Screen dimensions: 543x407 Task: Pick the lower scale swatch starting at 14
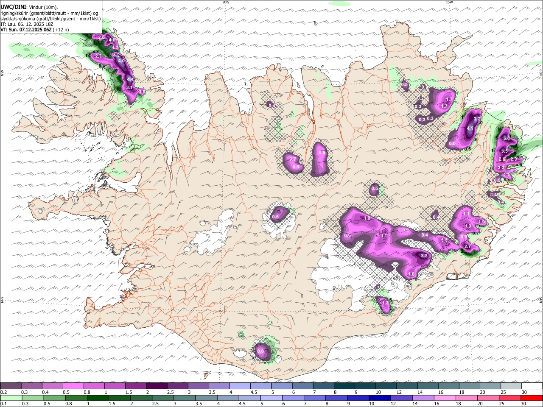point(423,398)
